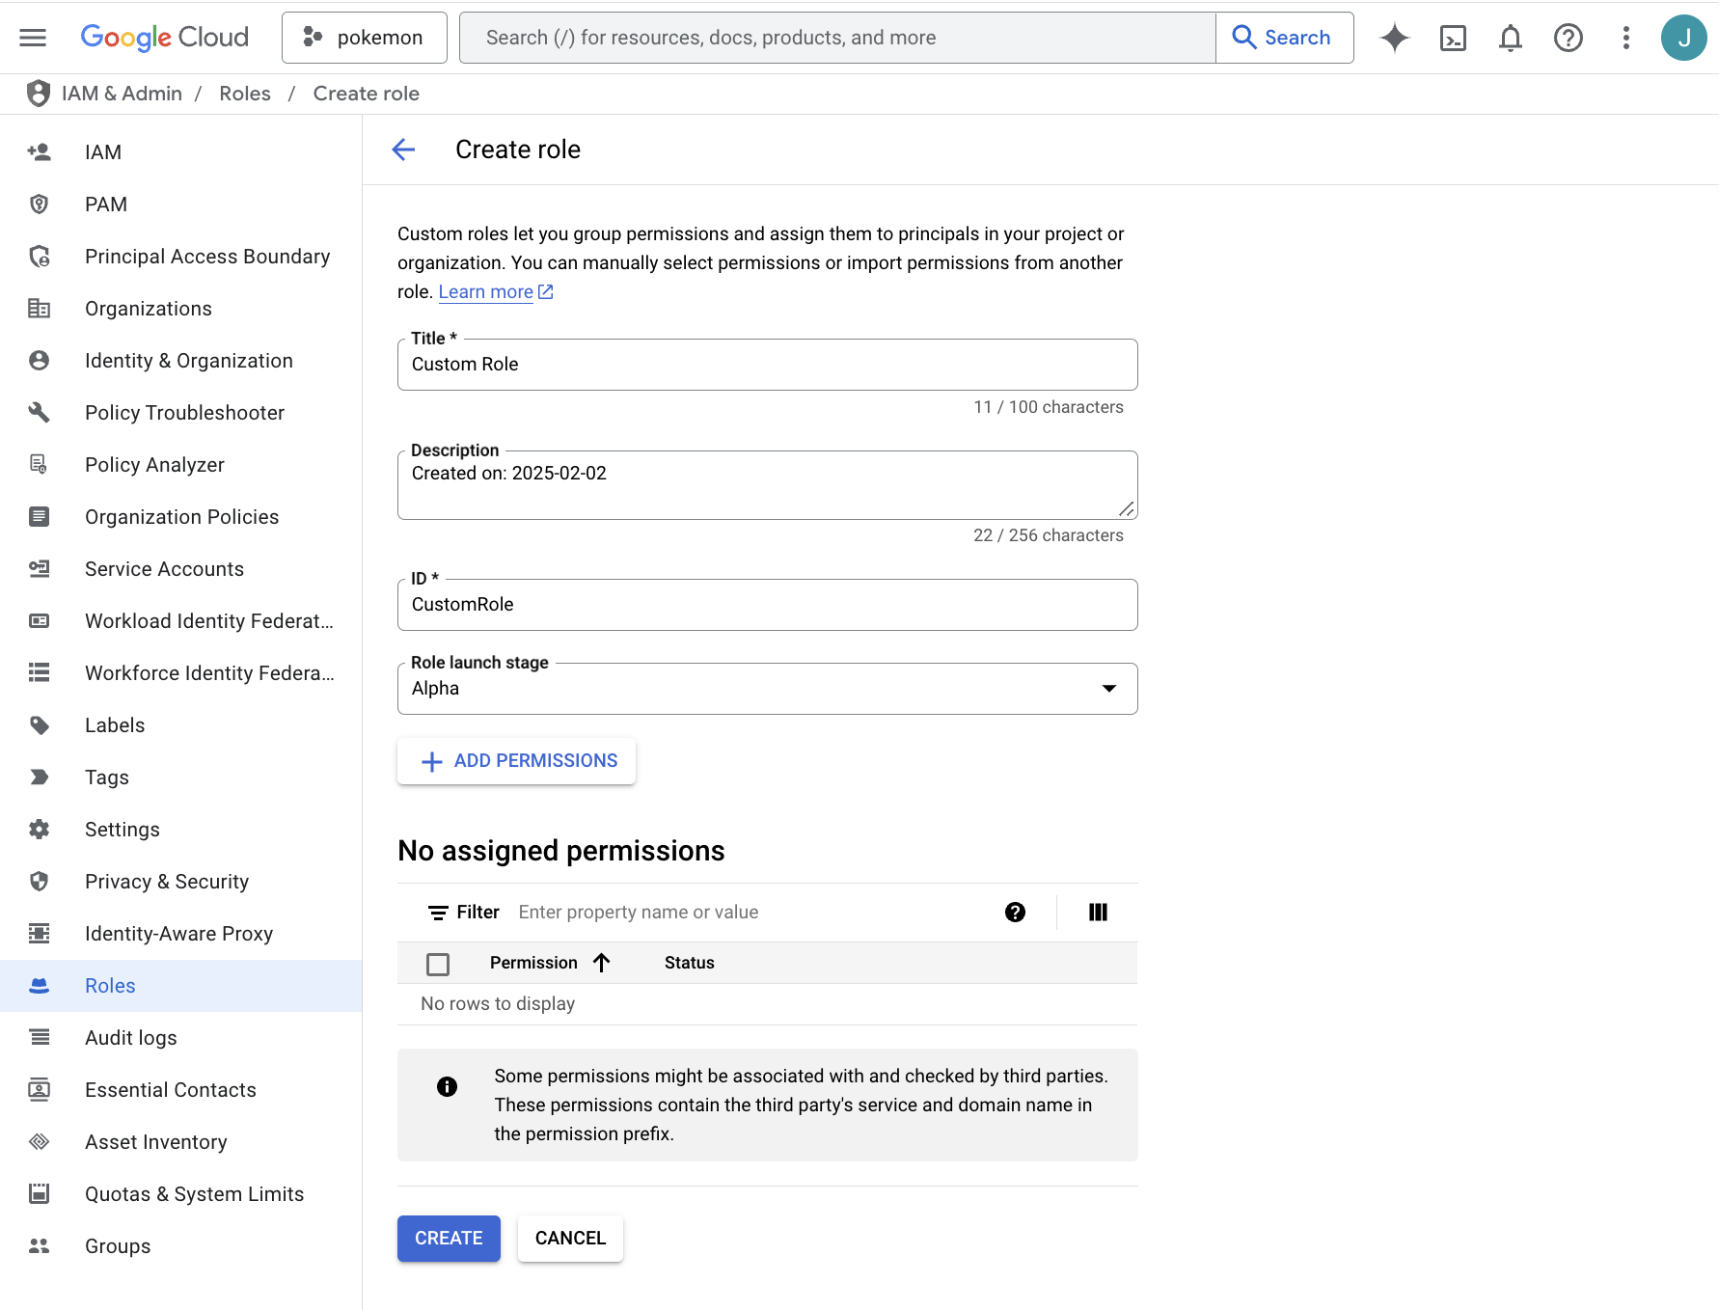
Task: Open the Gemini AI assistant sparkle icon
Action: click(1394, 38)
